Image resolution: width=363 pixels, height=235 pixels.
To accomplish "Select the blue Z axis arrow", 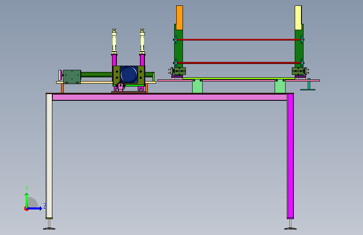I will (x=34, y=208).
